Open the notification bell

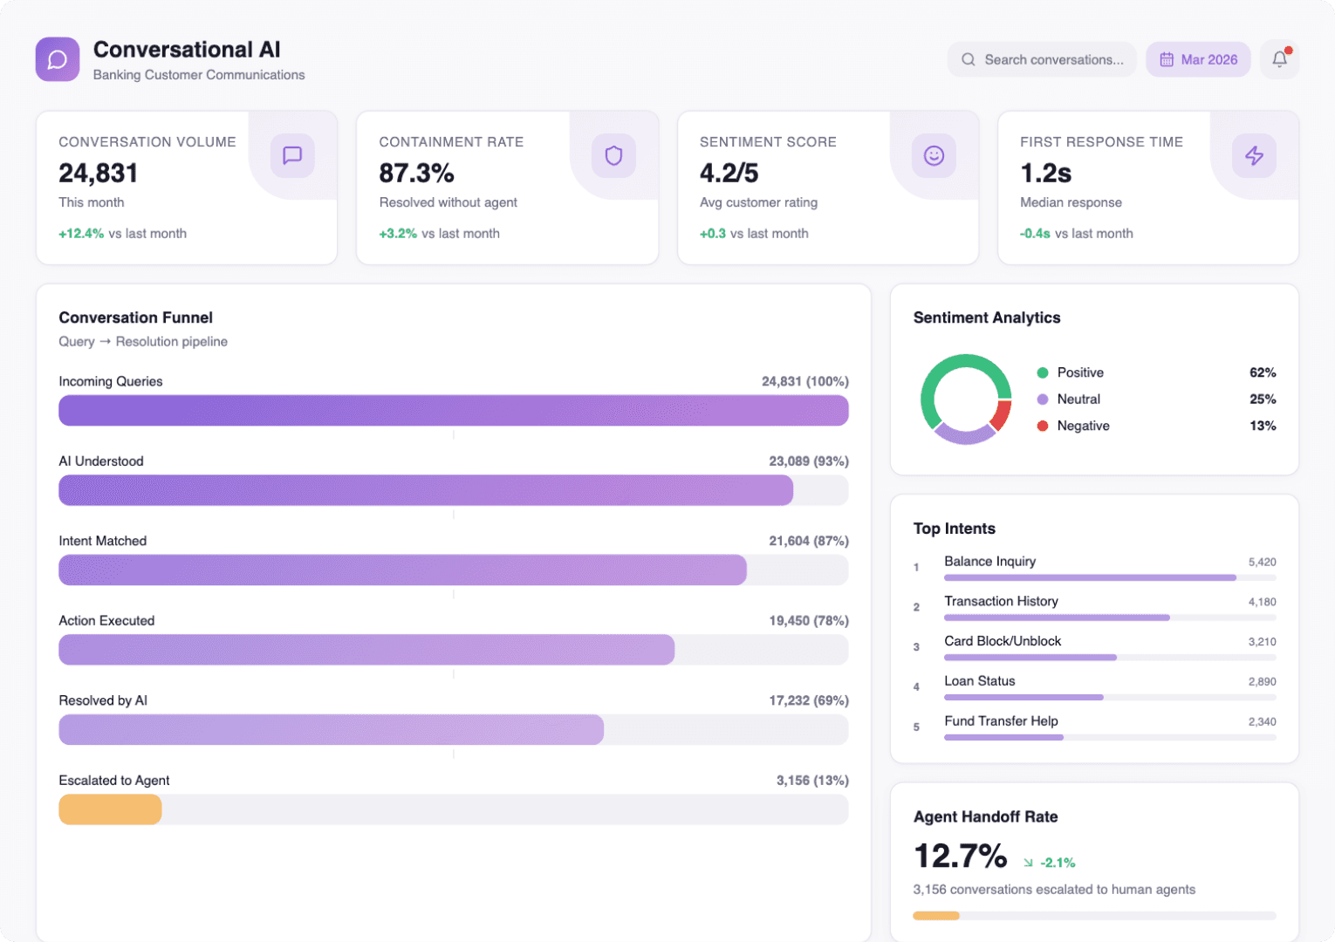tap(1279, 58)
